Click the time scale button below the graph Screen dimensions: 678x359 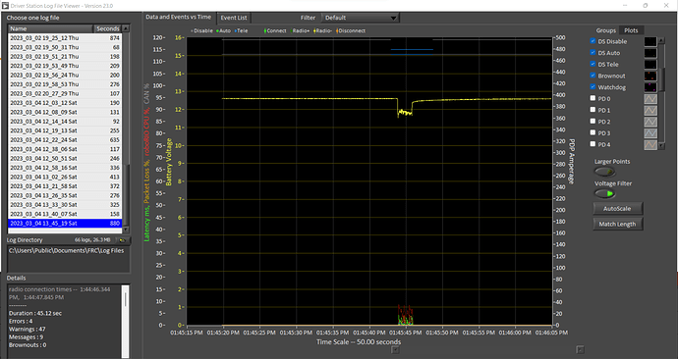pyautogui.click(x=395, y=349)
